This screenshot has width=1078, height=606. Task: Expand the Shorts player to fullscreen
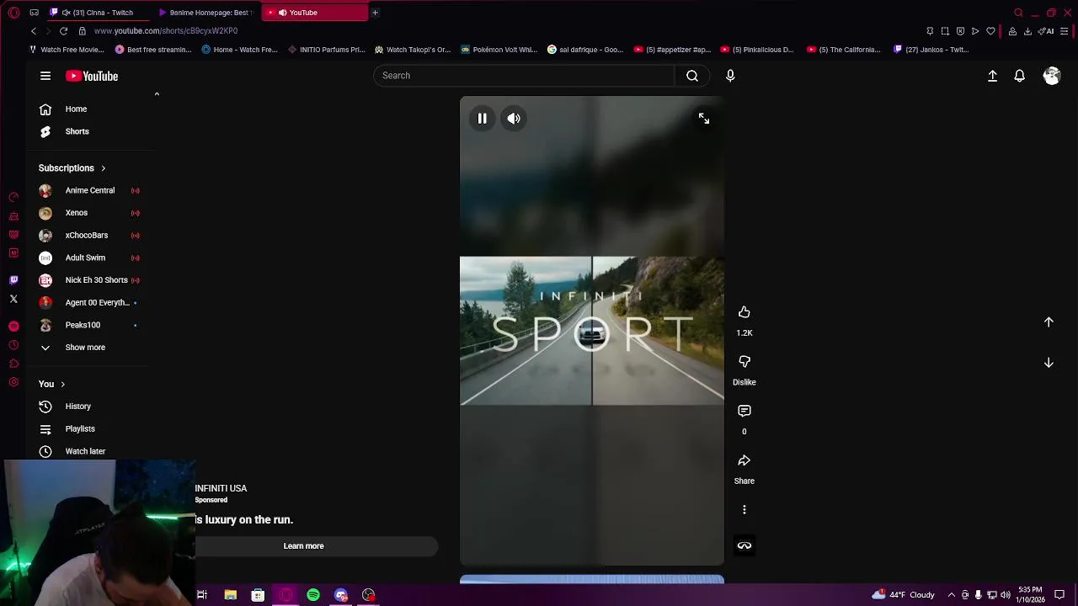tap(704, 119)
